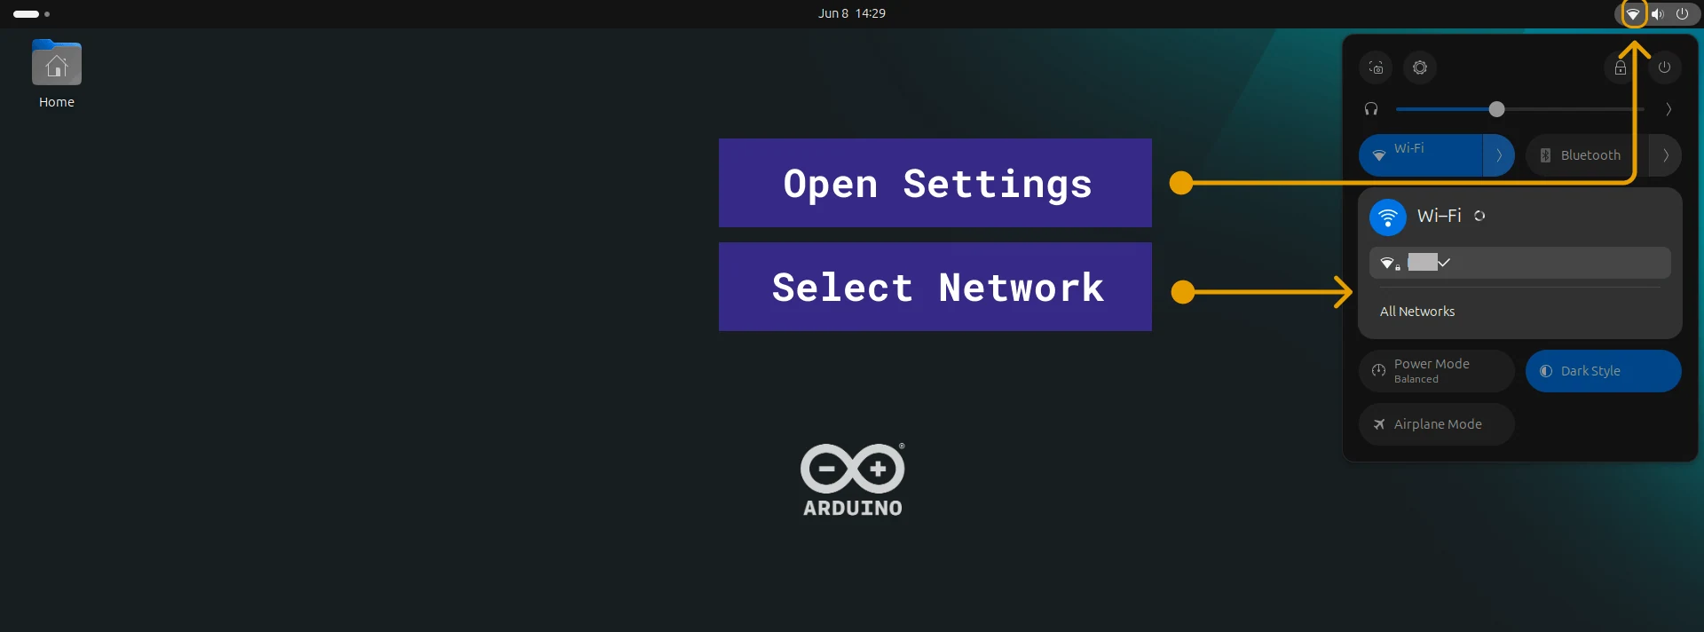Expand sound output options chevron
This screenshot has height=632, width=1704.
(x=1668, y=109)
